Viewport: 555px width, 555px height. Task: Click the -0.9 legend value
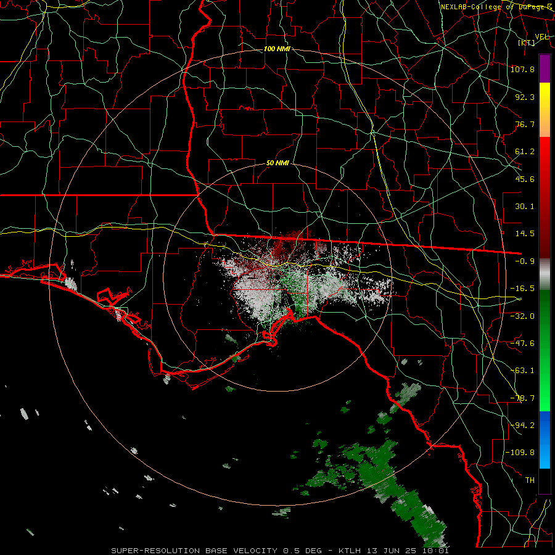(x=525, y=261)
